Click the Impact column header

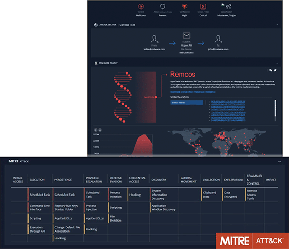pos(271,180)
